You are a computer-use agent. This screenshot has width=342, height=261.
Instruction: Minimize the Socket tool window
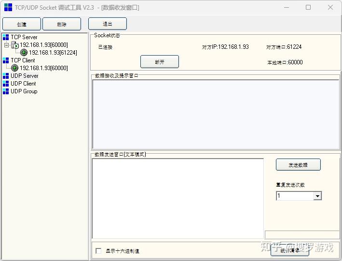tap(287, 7)
